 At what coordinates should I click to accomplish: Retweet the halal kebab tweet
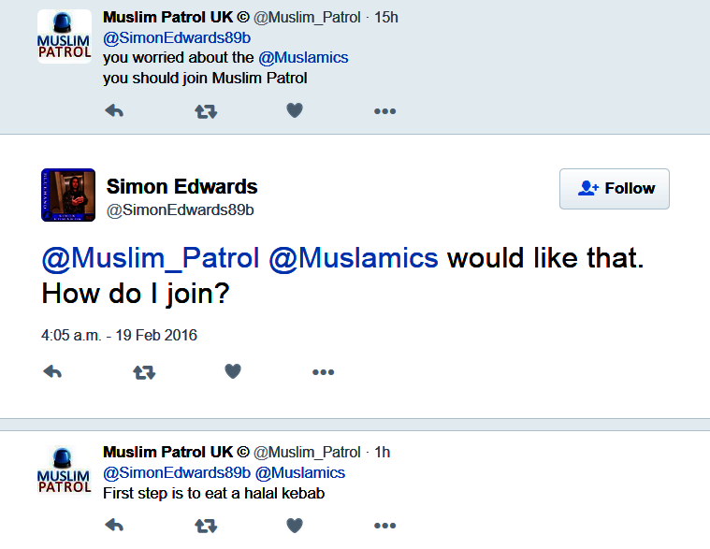point(205,526)
